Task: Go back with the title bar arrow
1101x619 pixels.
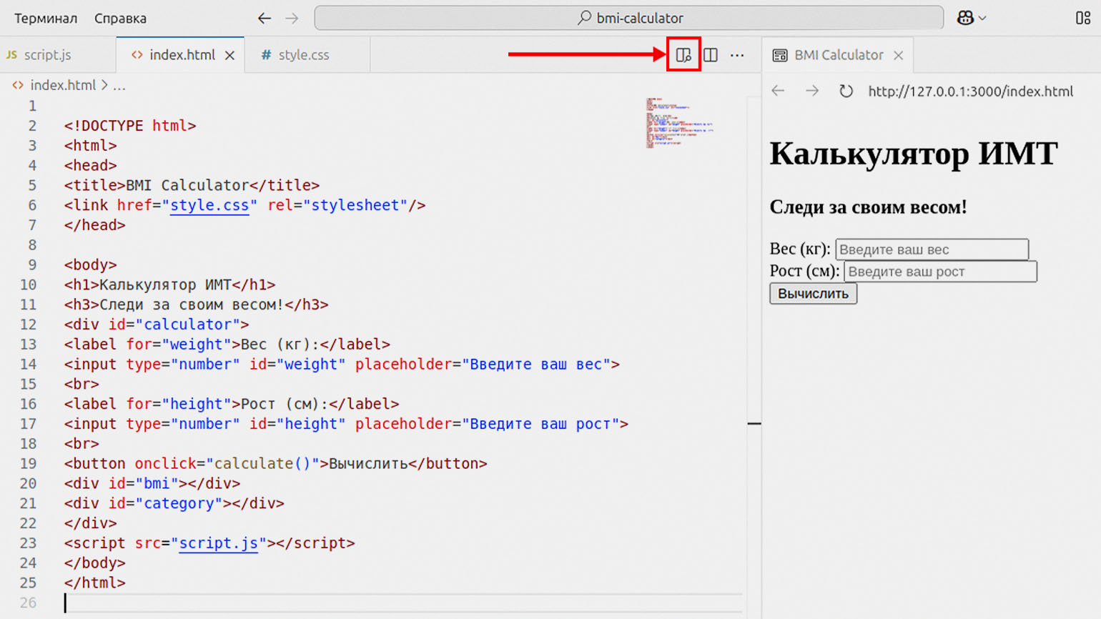Action: point(265,18)
